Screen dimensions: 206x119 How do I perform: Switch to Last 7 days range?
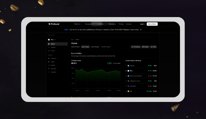coord(85,47)
